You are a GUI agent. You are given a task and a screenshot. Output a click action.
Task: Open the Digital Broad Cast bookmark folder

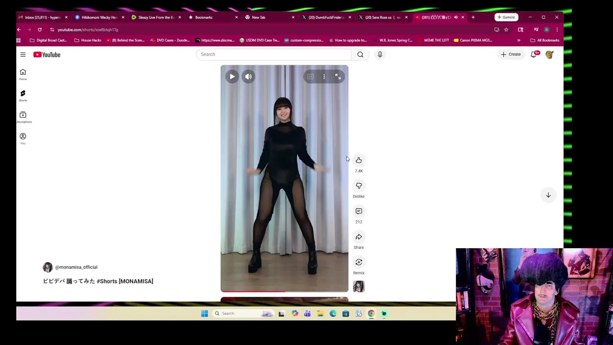48,40
